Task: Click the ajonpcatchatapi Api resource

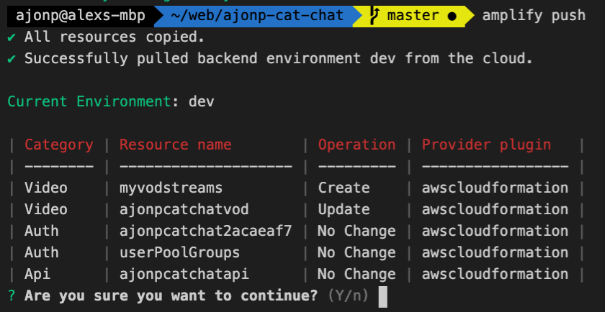Action: click(x=184, y=274)
